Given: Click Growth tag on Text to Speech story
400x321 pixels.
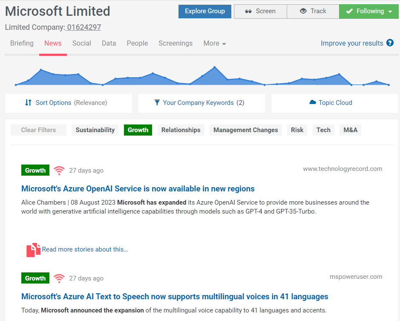Looking at the screenshot, I should point(35,278).
